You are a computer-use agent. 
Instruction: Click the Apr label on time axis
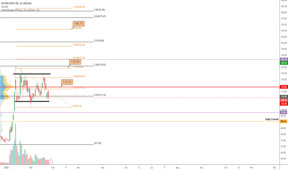click(x=78, y=168)
